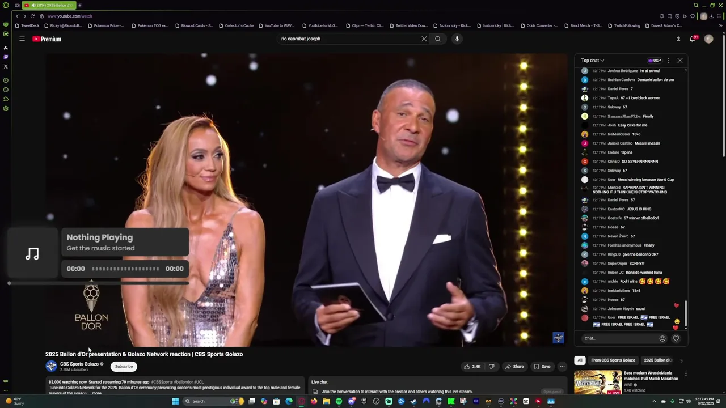Go back in the browser
The width and height of the screenshot is (726, 408).
[x=17, y=16]
